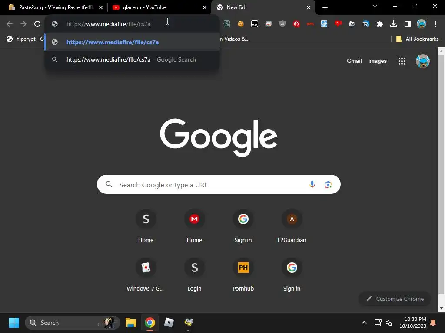Screen dimensions: 445x333
Task: Click the page scrollbar down arrow
Action: click(442, 308)
